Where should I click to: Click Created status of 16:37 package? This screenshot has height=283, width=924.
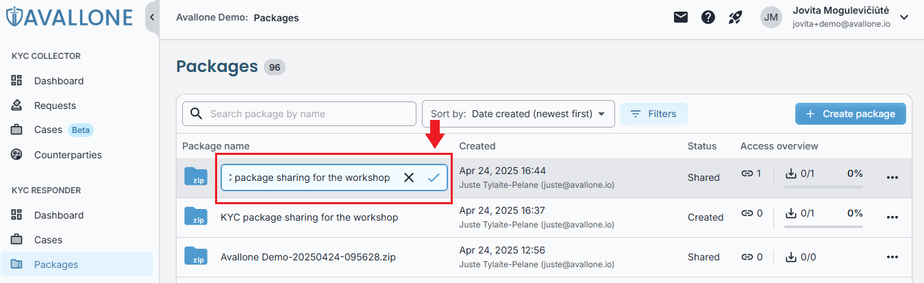click(706, 217)
